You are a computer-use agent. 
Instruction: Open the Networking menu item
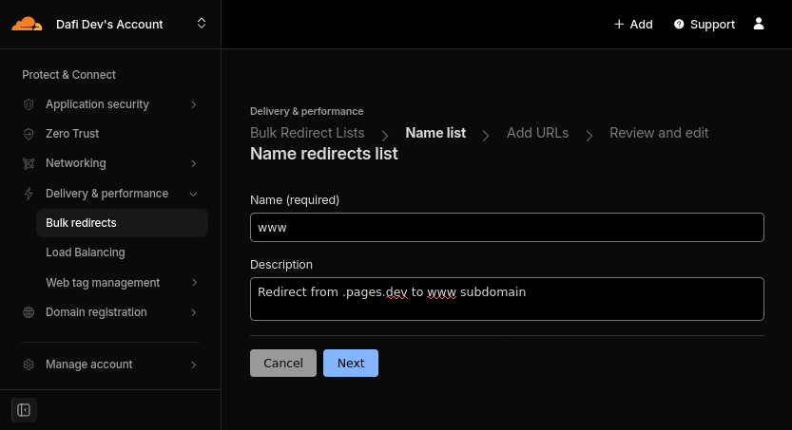click(76, 163)
